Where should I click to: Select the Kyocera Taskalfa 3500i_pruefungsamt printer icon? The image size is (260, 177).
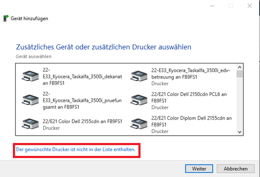tap(30, 100)
